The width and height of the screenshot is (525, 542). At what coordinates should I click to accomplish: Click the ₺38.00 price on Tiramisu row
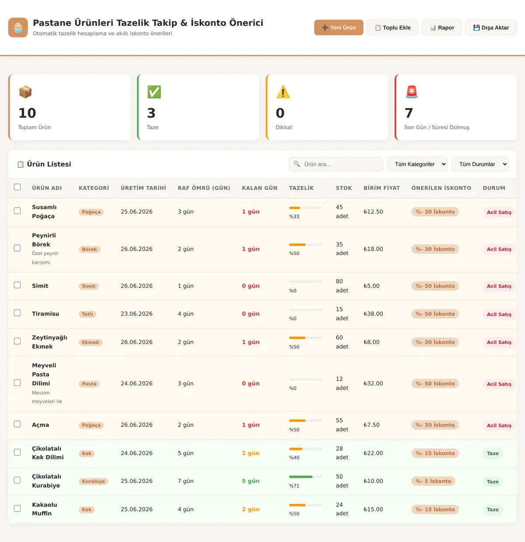pos(373,314)
